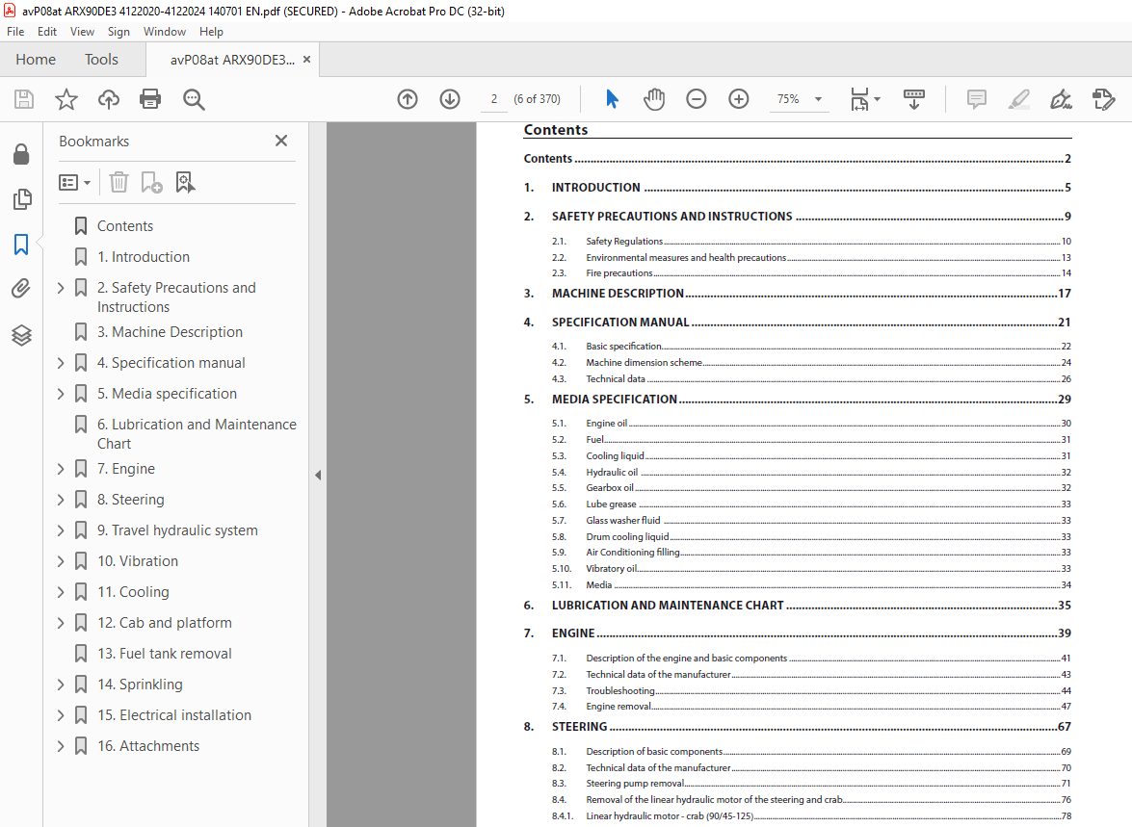Open the Layers panel icon
The width and height of the screenshot is (1132, 827).
[21, 335]
